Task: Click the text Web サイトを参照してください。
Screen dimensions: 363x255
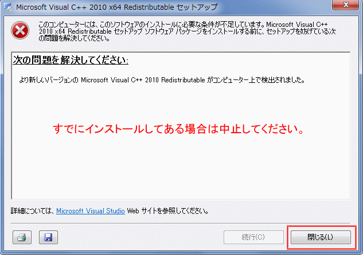Action: (x=168, y=211)
